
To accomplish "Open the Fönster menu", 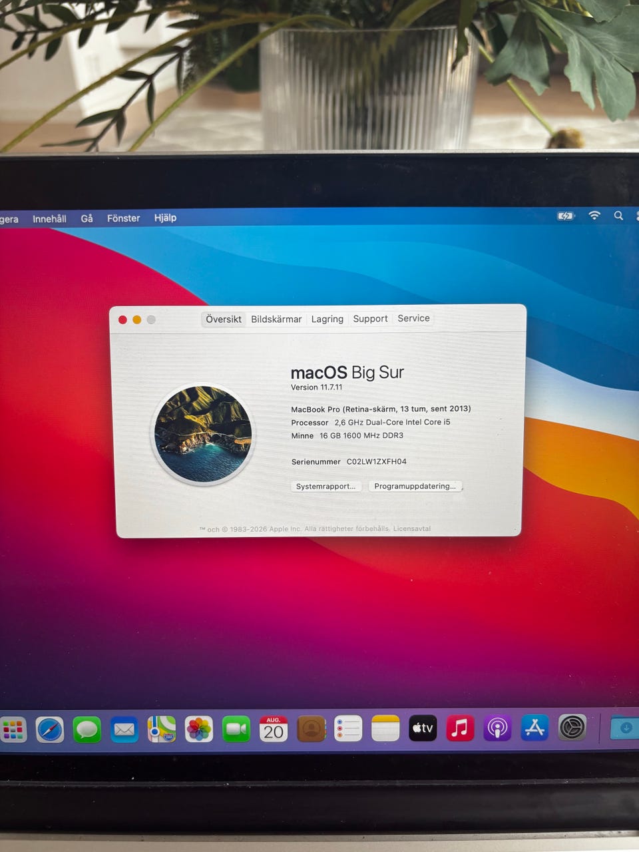I will (x=123, y=218).
